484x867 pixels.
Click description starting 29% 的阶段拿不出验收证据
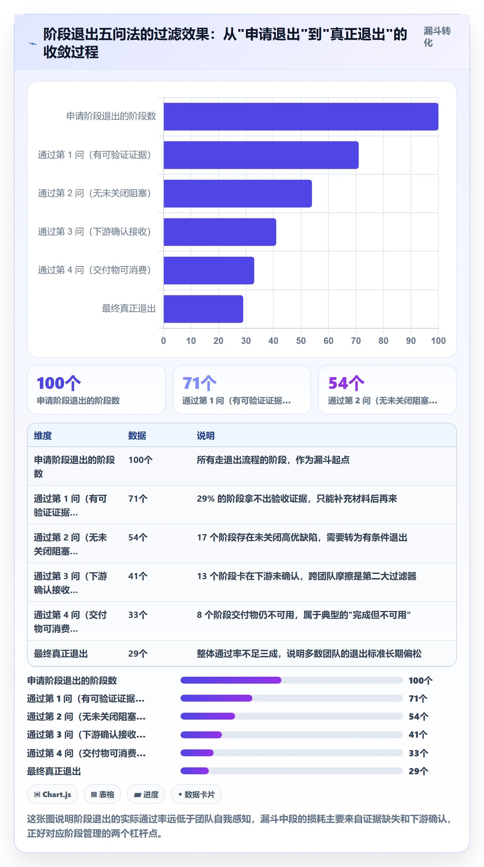pyautogui.click(x=297, y=499)
